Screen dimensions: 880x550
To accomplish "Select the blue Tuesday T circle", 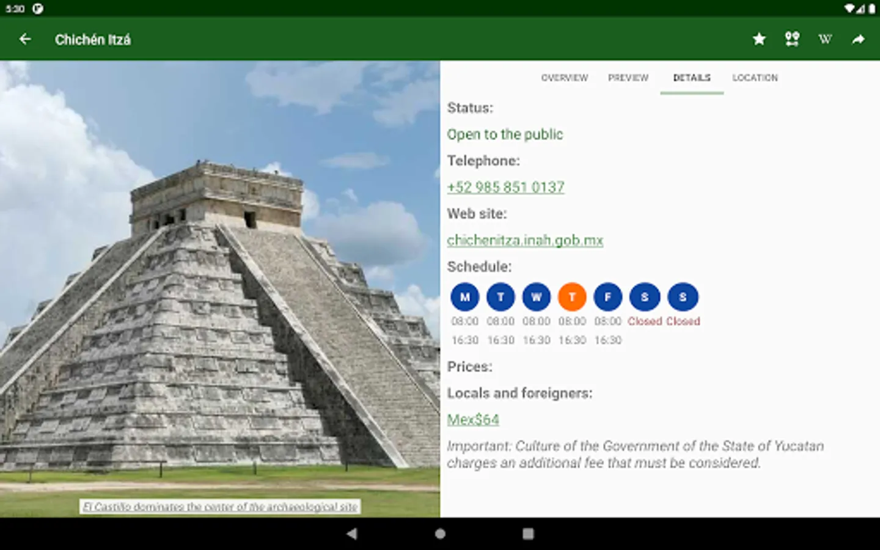I will [501, 297].
